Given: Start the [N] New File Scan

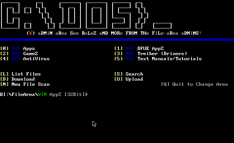Looking at the screenshot, I should pos(25,84).
